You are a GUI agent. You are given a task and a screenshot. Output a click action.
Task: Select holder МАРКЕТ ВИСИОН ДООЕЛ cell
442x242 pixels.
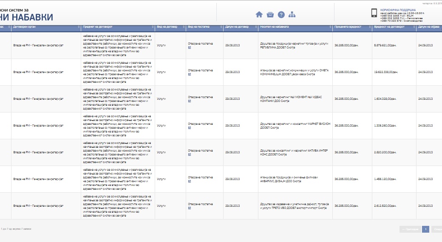click(x=295, y=126)
